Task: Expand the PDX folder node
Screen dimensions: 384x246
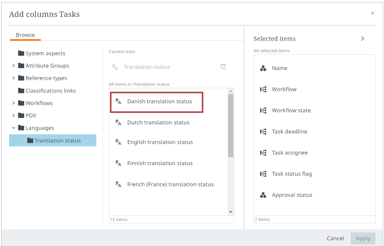Action: (13, 116)
